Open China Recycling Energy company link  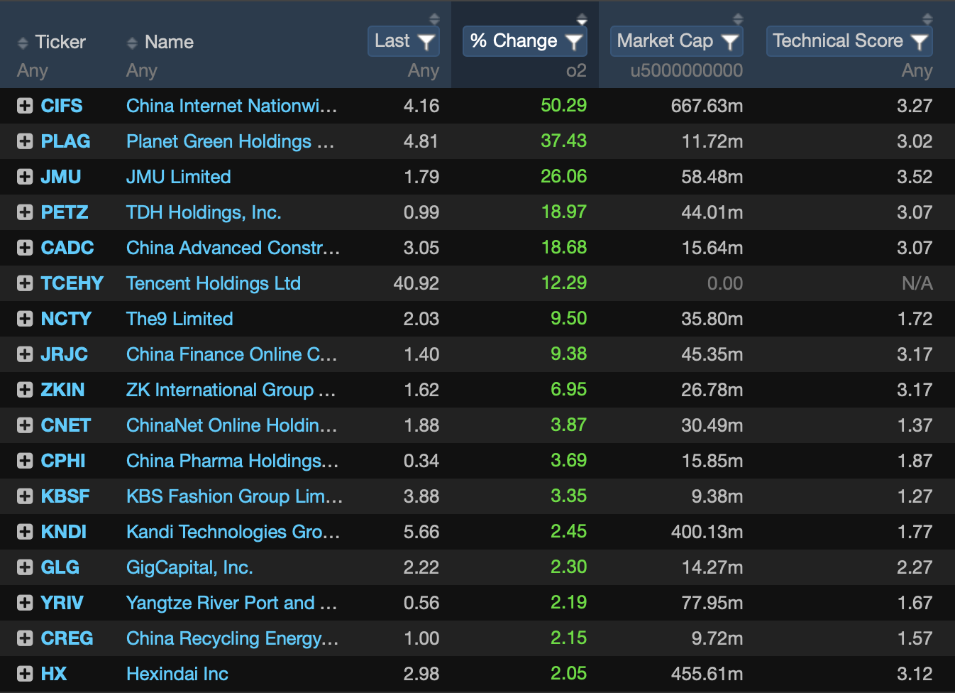(x=233, y=638)
